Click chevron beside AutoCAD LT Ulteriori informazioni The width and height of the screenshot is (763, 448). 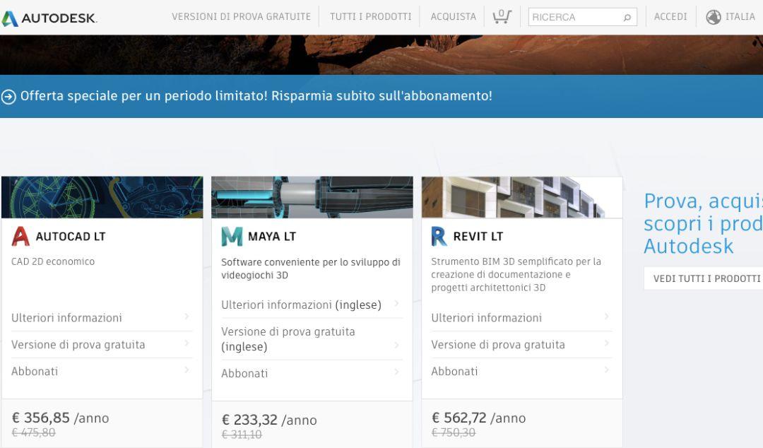pos(187,317)
